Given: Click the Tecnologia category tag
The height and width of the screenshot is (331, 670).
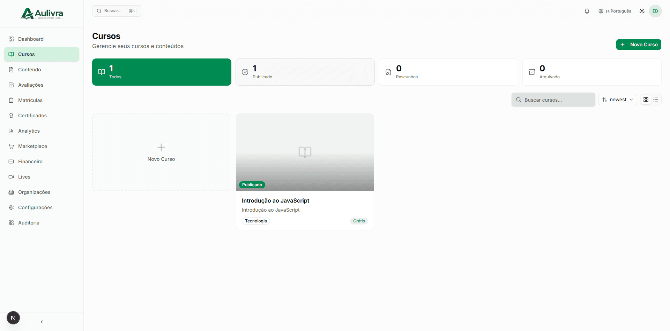Looking at the screenshot, I should pos(256,221).
